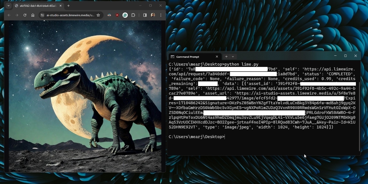
Task: Open the uBlock Origin extension
Action: 117,15
